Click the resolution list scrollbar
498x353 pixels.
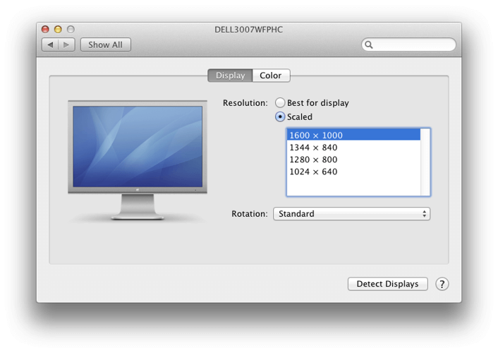[425, 162]
